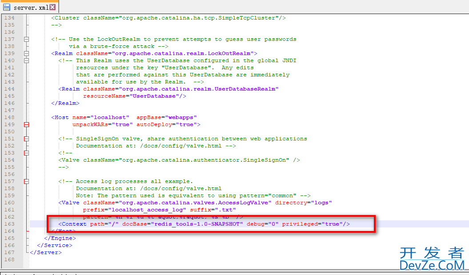Click the directory="logs" attribute
The image size is (469, 275).
(304, 203)
